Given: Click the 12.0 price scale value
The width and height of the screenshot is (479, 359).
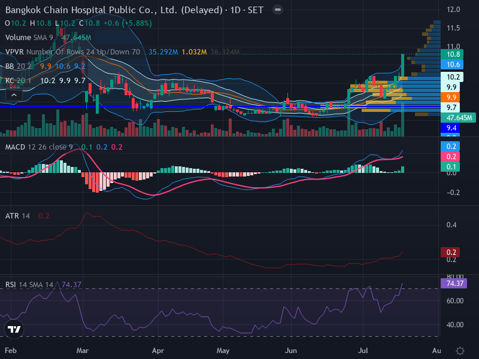Looking at the screenshot, I should point(453,10).
